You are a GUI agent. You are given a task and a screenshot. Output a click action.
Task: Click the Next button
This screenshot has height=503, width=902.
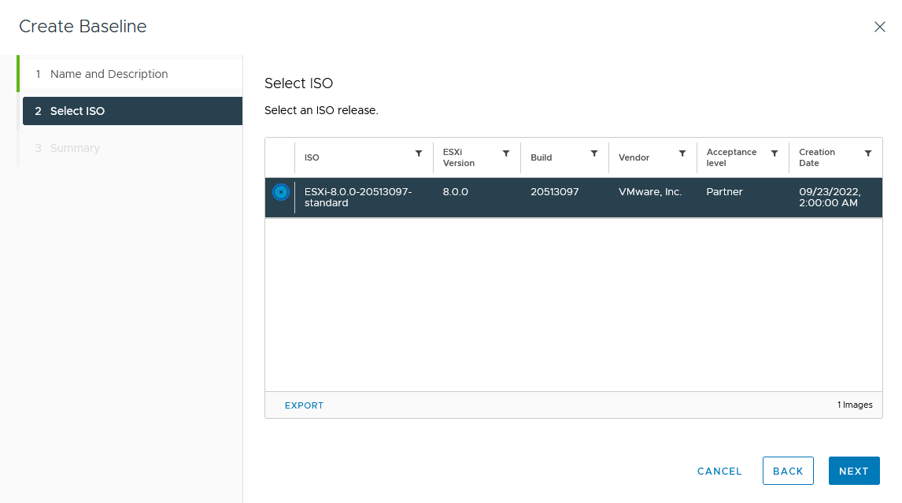(x=853, y=471)
